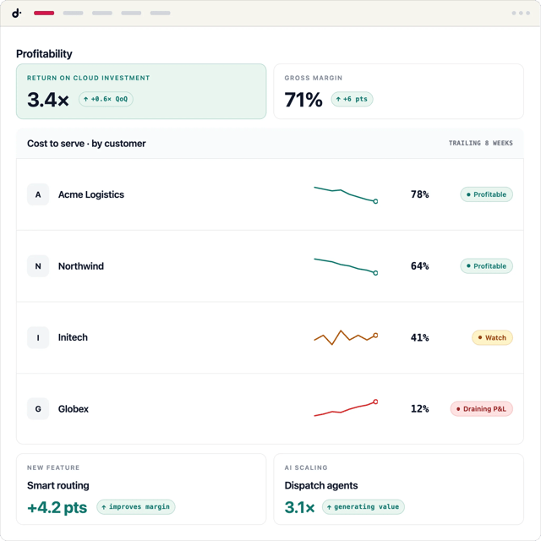The height and width of the screenshot is (541, 541).
Task: Click the Initech avatar letter I
Action: pyautogui.click(x=38, y=337)
